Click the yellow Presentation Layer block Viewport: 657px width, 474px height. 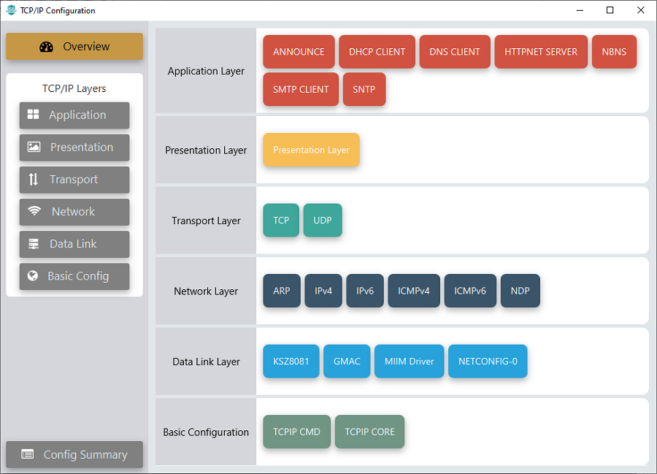[x=311, y=150]
